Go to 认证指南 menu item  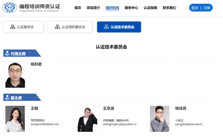[150, 8]
